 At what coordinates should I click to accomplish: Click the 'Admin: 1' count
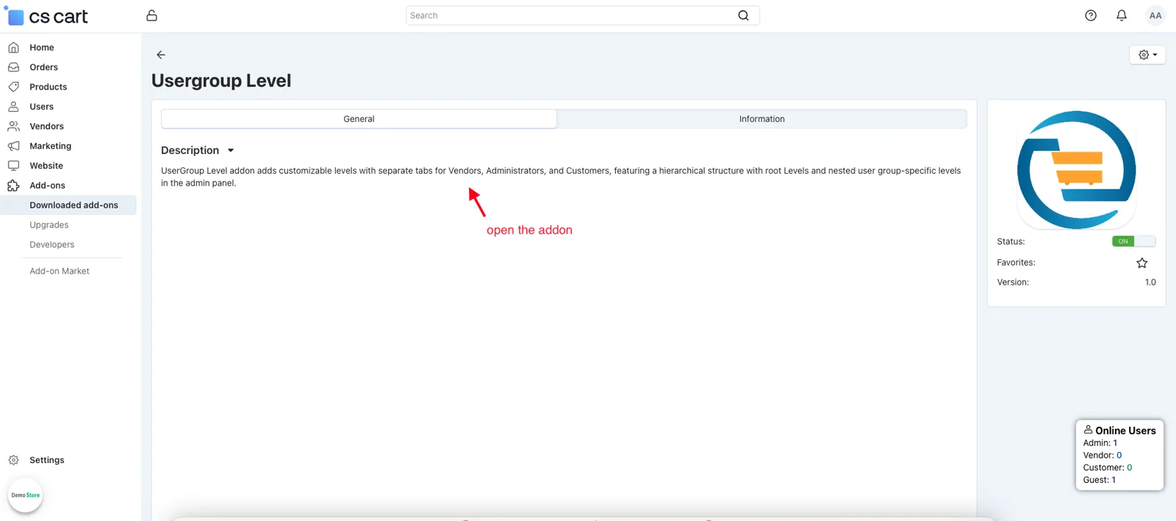tap(1100, 443)
